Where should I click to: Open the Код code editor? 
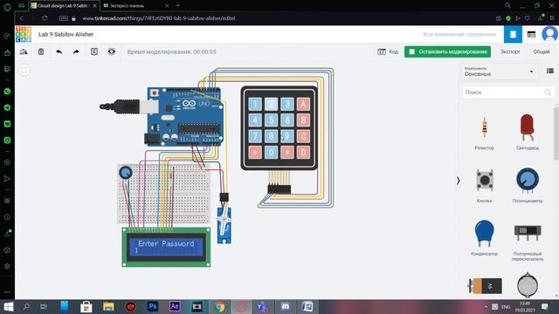pyautogui.click(x=388, y=51)
